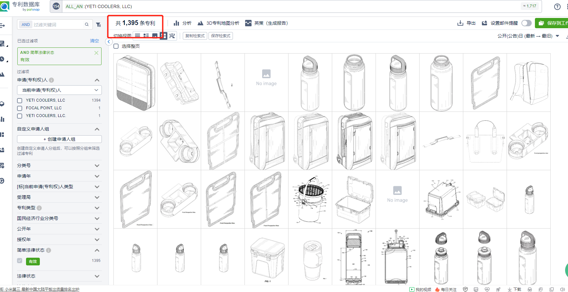Click the 设置邮件提醒 mail alert icon
Screen dimensions: 568x292
484,23
